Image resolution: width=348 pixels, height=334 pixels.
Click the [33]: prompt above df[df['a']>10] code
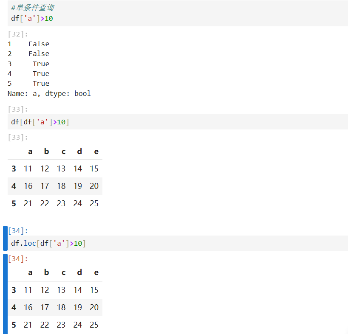click(18, 109)
